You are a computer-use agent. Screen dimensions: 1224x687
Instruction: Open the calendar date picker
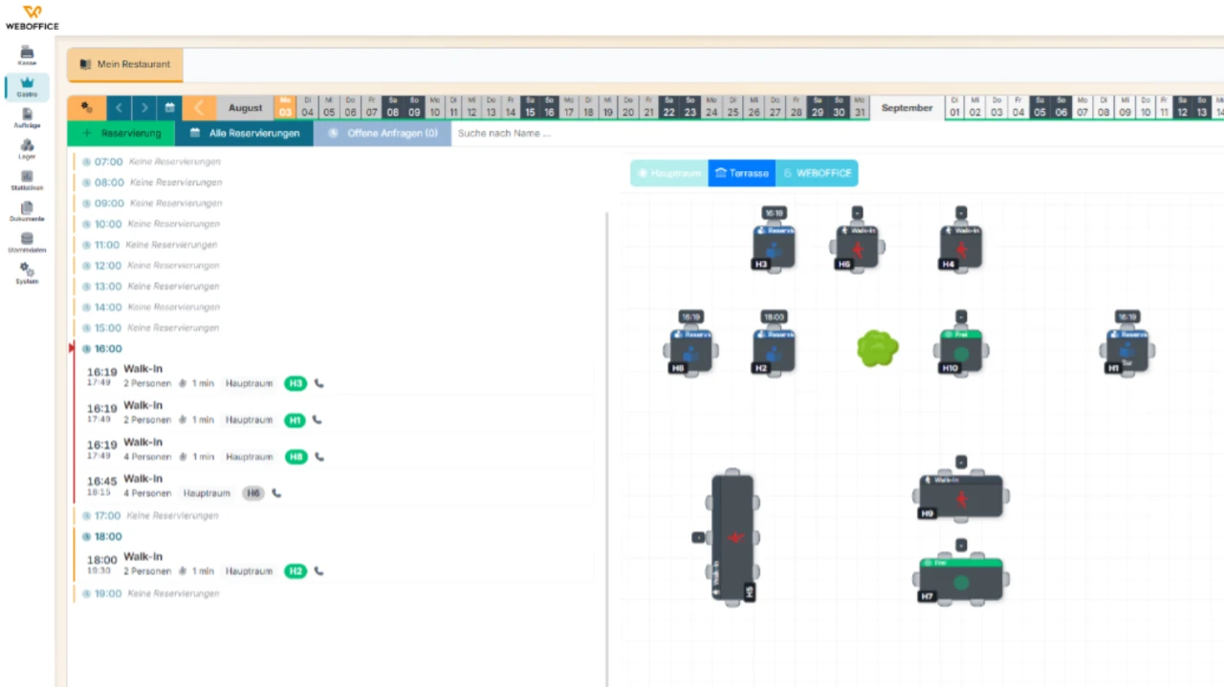click(x=169, y=108)
